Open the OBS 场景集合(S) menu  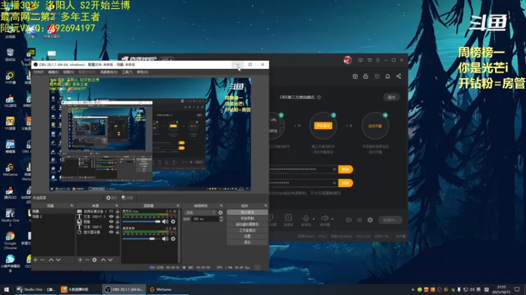point(108,72)
